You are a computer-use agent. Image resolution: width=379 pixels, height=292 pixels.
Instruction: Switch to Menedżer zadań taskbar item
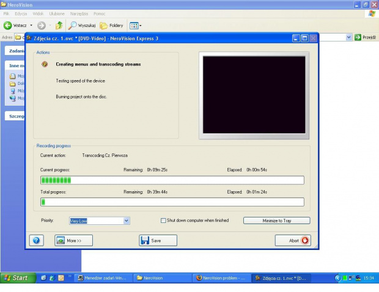pyautogui.click(x=103, y=278)
